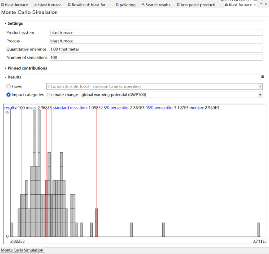Open the Search results tab

(x=156, y=5)
